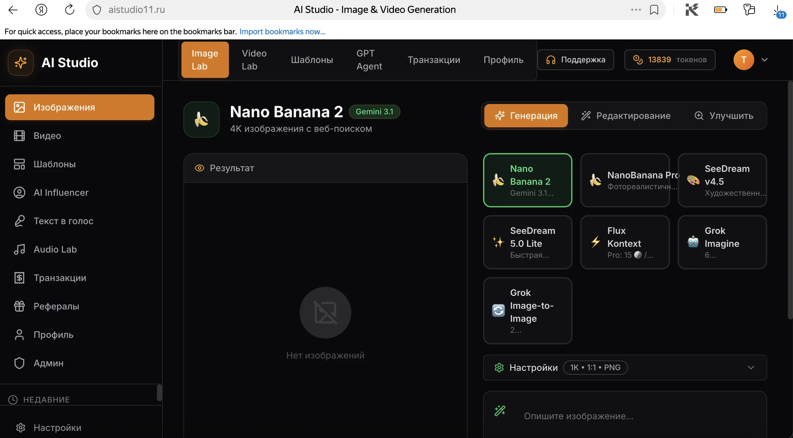Click the magic wand prompt enhance icon
The image size is (793, 438).
tap(500, 411)
